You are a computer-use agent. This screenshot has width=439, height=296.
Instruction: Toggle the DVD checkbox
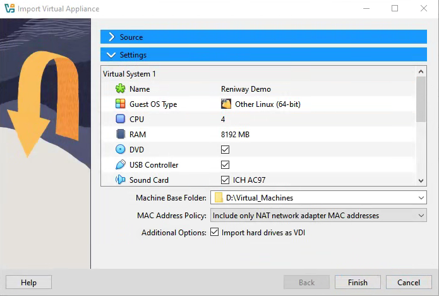(x=225, y=149)
